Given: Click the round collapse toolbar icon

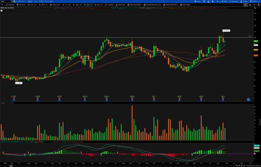Looking at the screenshot, I should coord(258,5).
